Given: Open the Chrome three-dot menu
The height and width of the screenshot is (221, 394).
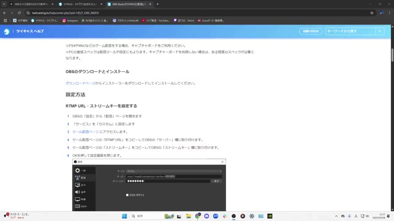Looking at the screenshot, I should click(389, 13).
